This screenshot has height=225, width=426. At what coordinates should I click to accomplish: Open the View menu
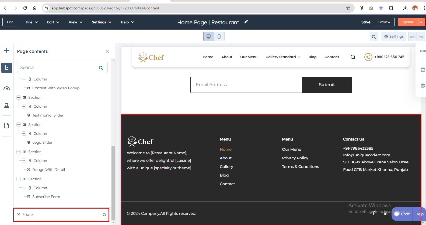75,22
